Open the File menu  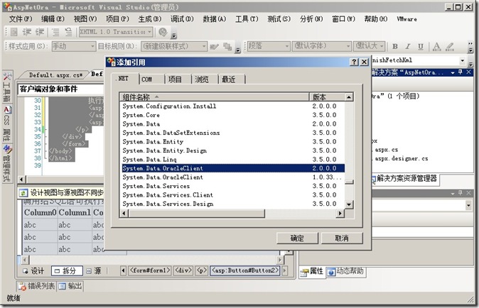click(x=20, y=19)
